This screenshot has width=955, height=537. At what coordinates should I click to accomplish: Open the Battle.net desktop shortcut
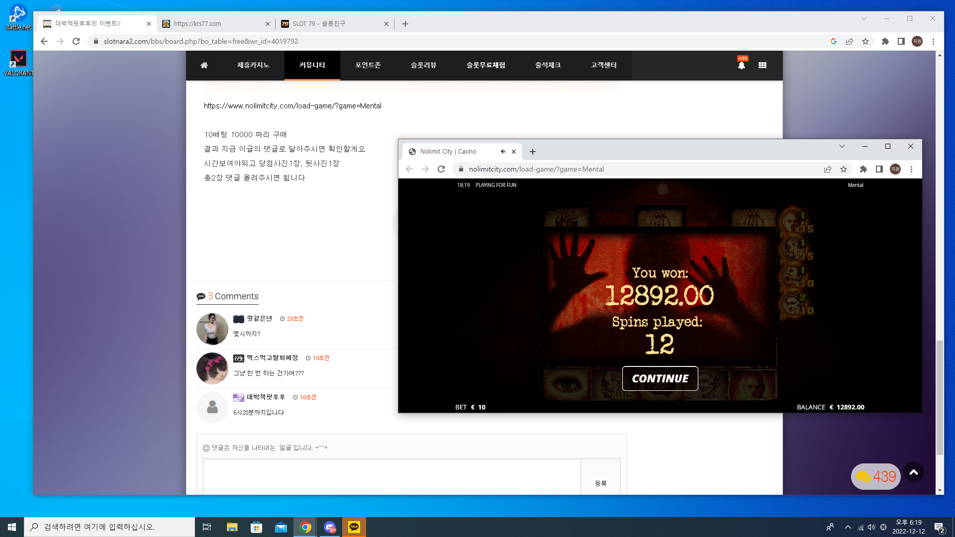click(x=18, y=17)
